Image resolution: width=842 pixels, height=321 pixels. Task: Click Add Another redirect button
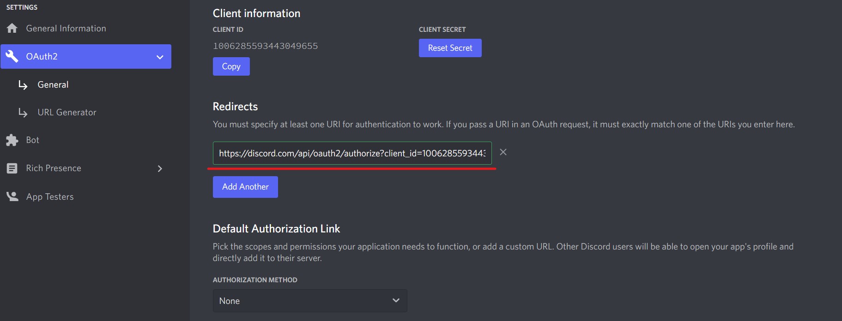(x=245, y=187)
